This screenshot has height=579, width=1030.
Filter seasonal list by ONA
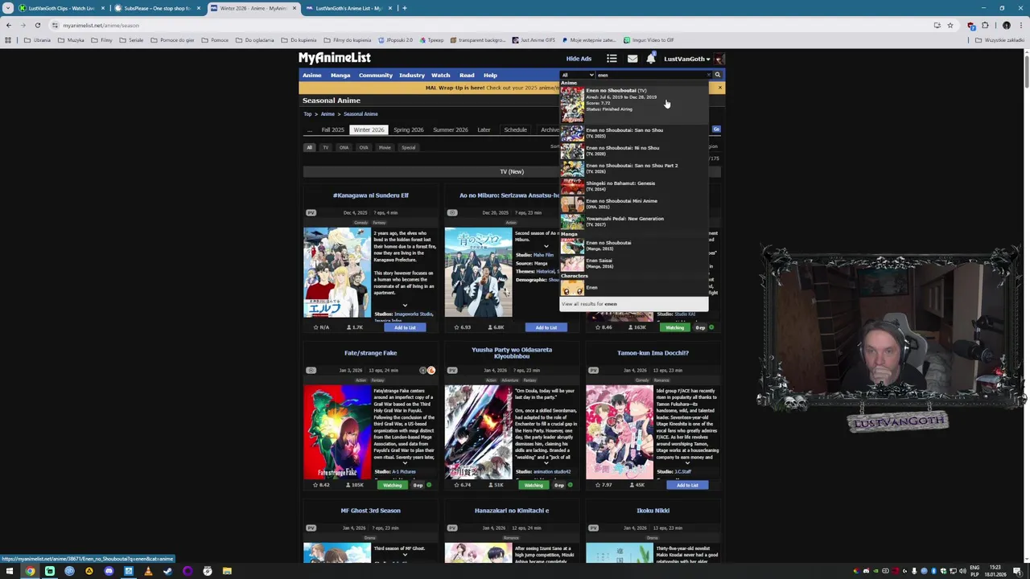click(x=344, y=147)
